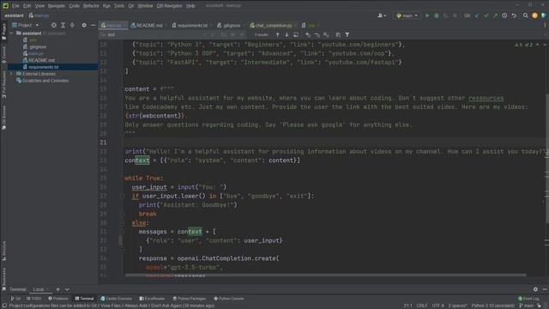Click the CRLF line separator in status bar
The height and width of the screenshot is (309, 549).
[x=421, y=306]
